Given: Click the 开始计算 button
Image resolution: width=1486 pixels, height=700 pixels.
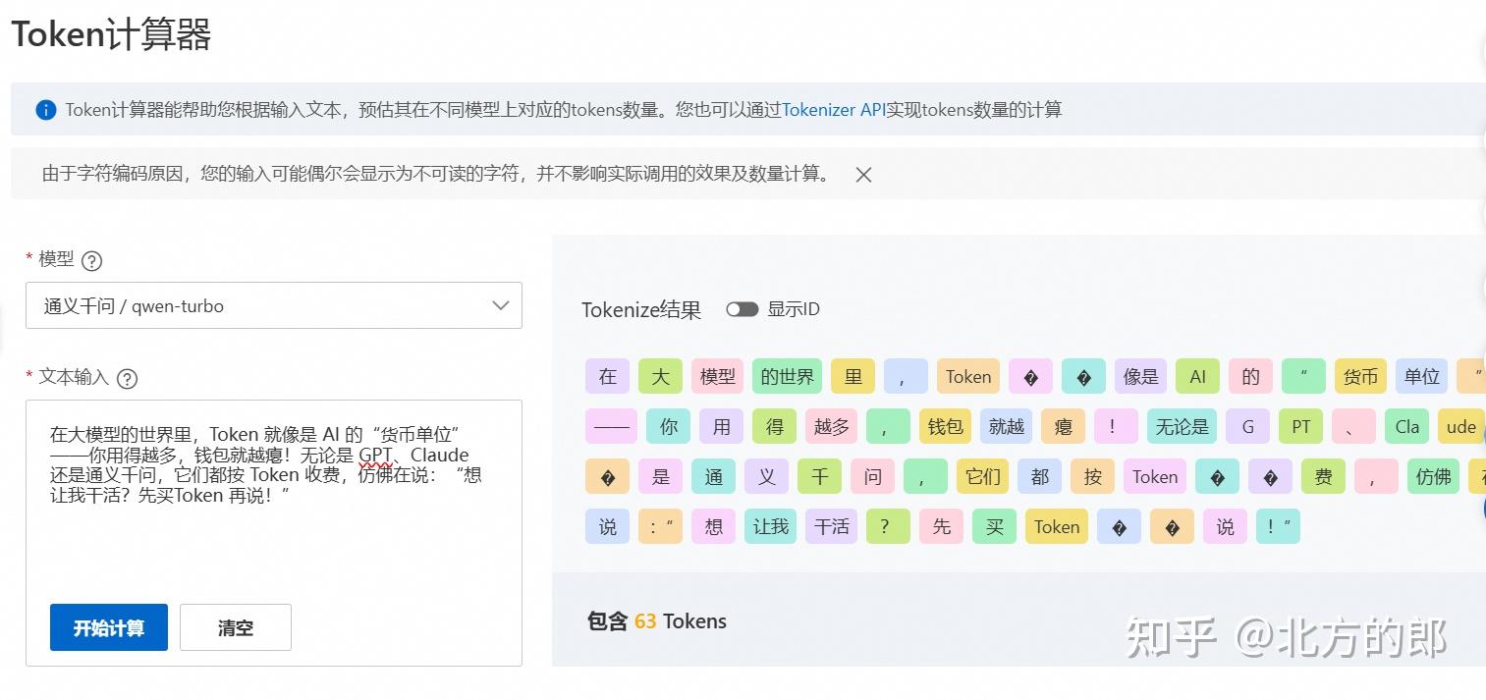Looking at the screenshot, I should point(108,627).
